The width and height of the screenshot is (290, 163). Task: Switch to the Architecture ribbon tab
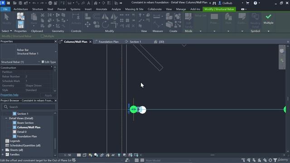coord(20,9)
